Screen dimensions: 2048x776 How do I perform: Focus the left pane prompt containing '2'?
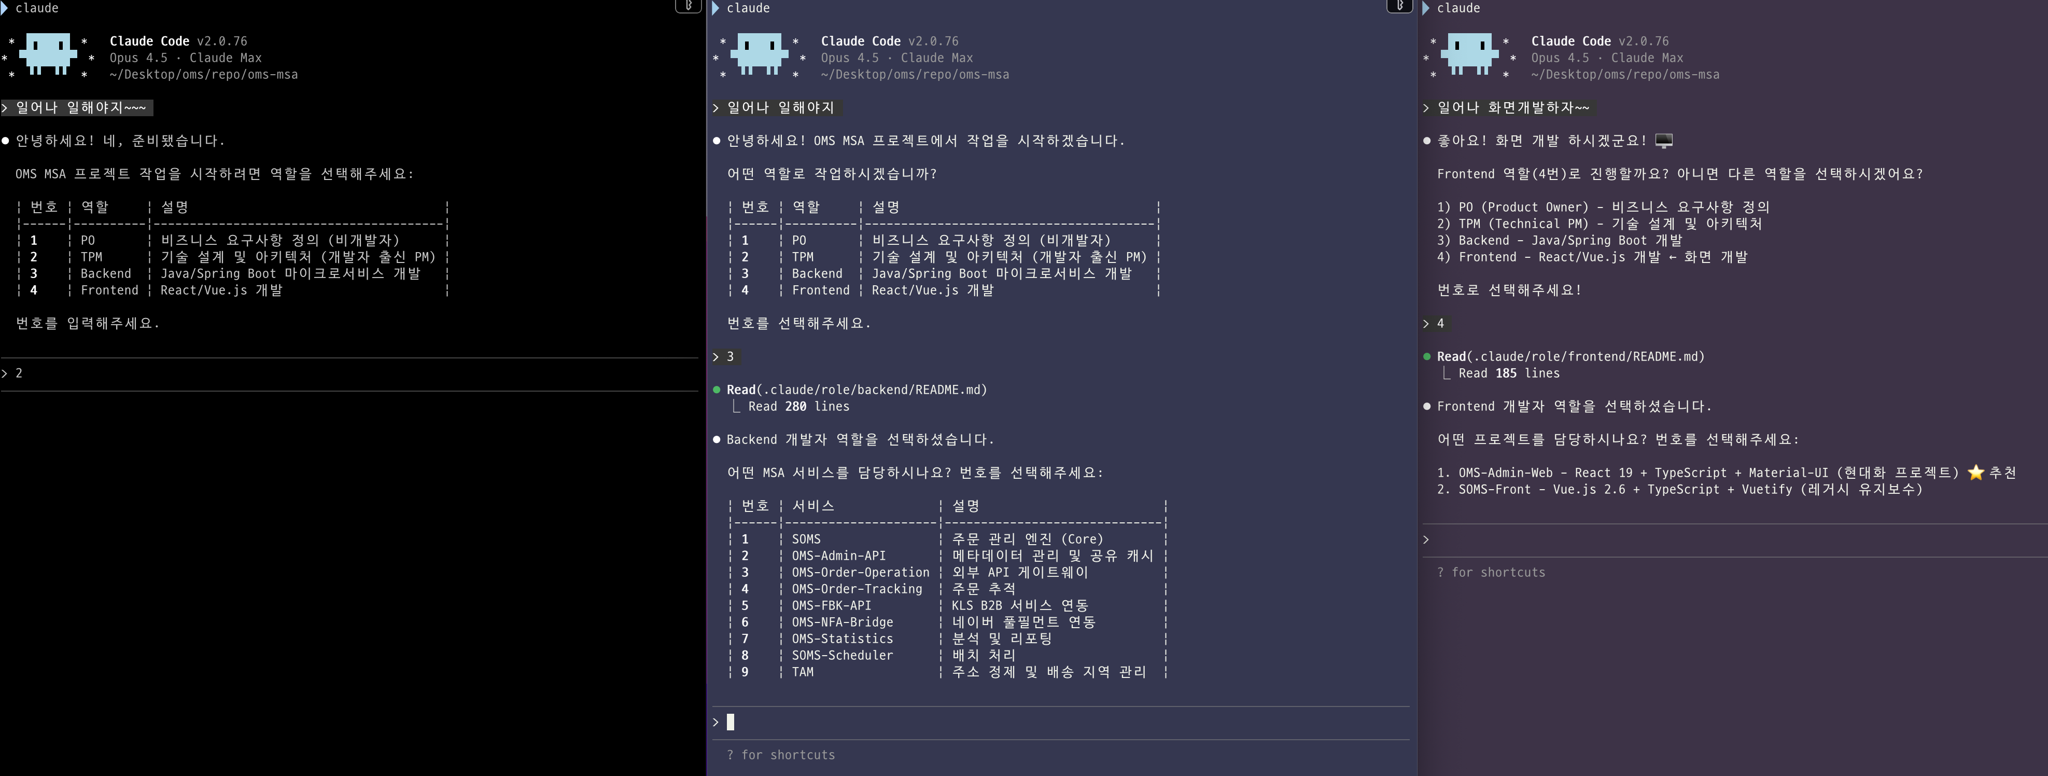tap(349, 373)
